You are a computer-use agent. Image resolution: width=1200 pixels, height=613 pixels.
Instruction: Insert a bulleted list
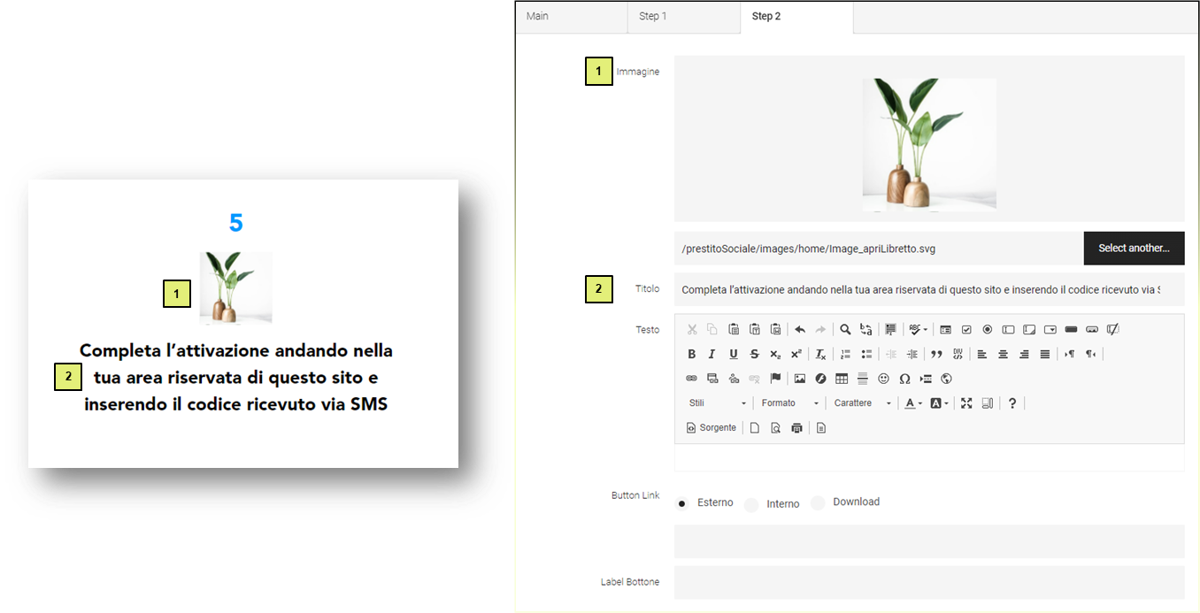[x=866, y=354]
